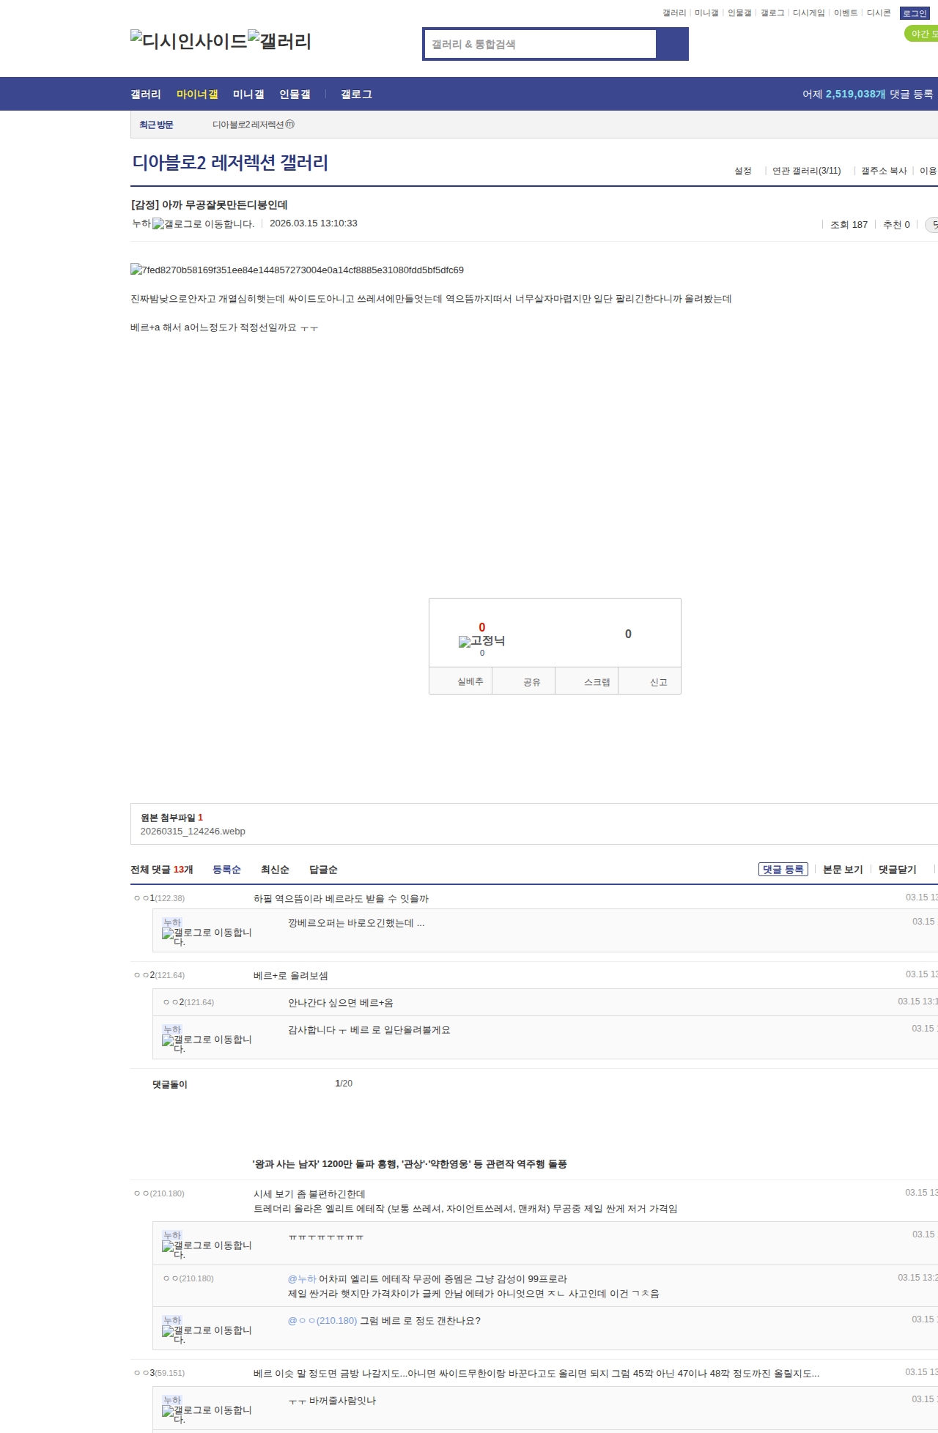938x1433 pixels.
Task: Click the 디시인사이드 logo image
Action: (x=189, y=41)
